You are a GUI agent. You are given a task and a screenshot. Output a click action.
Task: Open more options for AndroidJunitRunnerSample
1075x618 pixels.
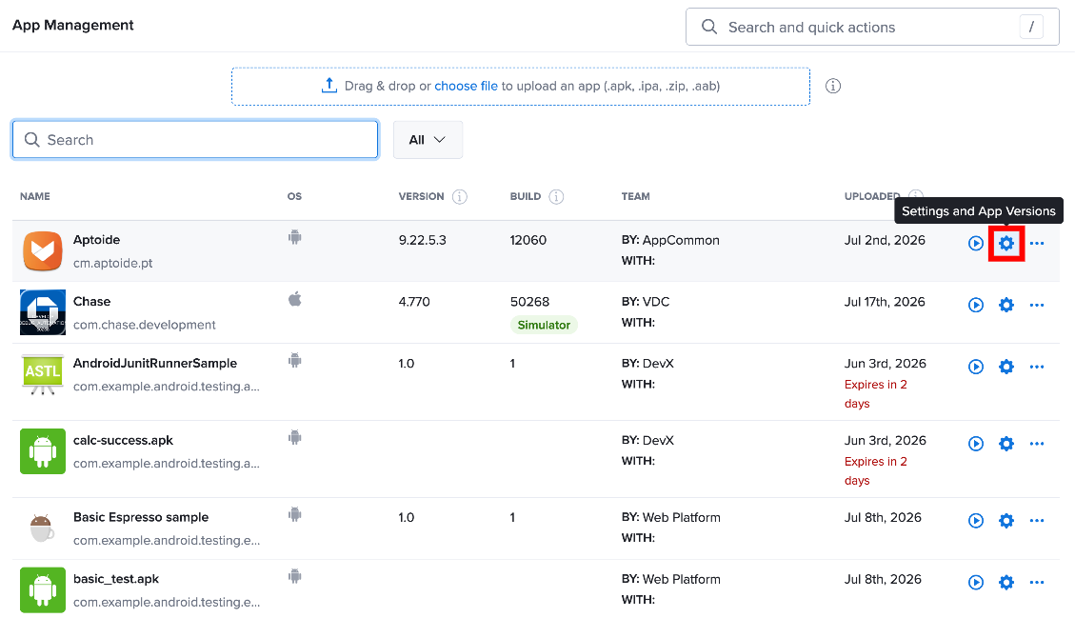pos(1037,367)
